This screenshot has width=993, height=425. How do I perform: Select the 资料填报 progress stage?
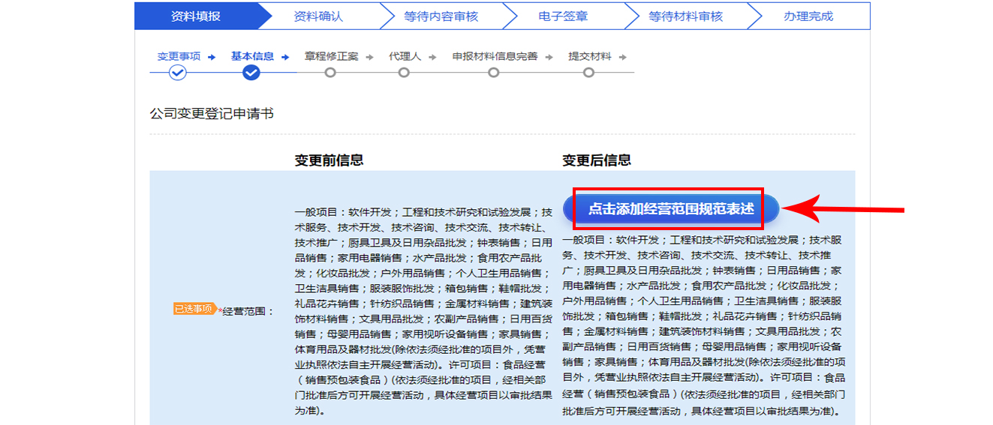tap(196, 16)
